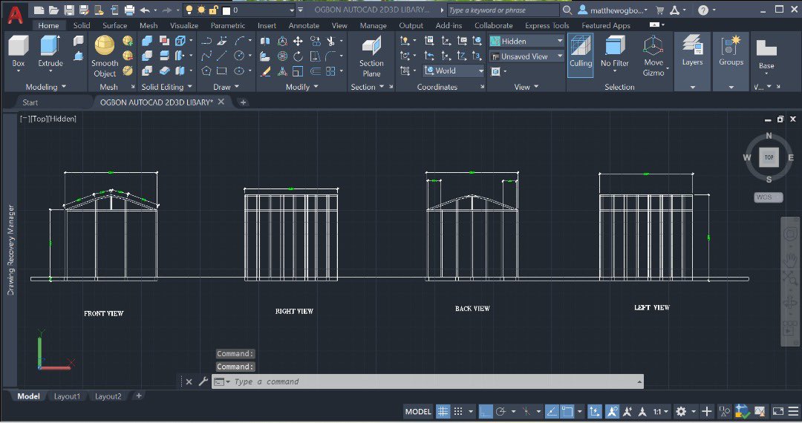Click the Undo arrow
The image size is (802, 423).
coord(145,10)
